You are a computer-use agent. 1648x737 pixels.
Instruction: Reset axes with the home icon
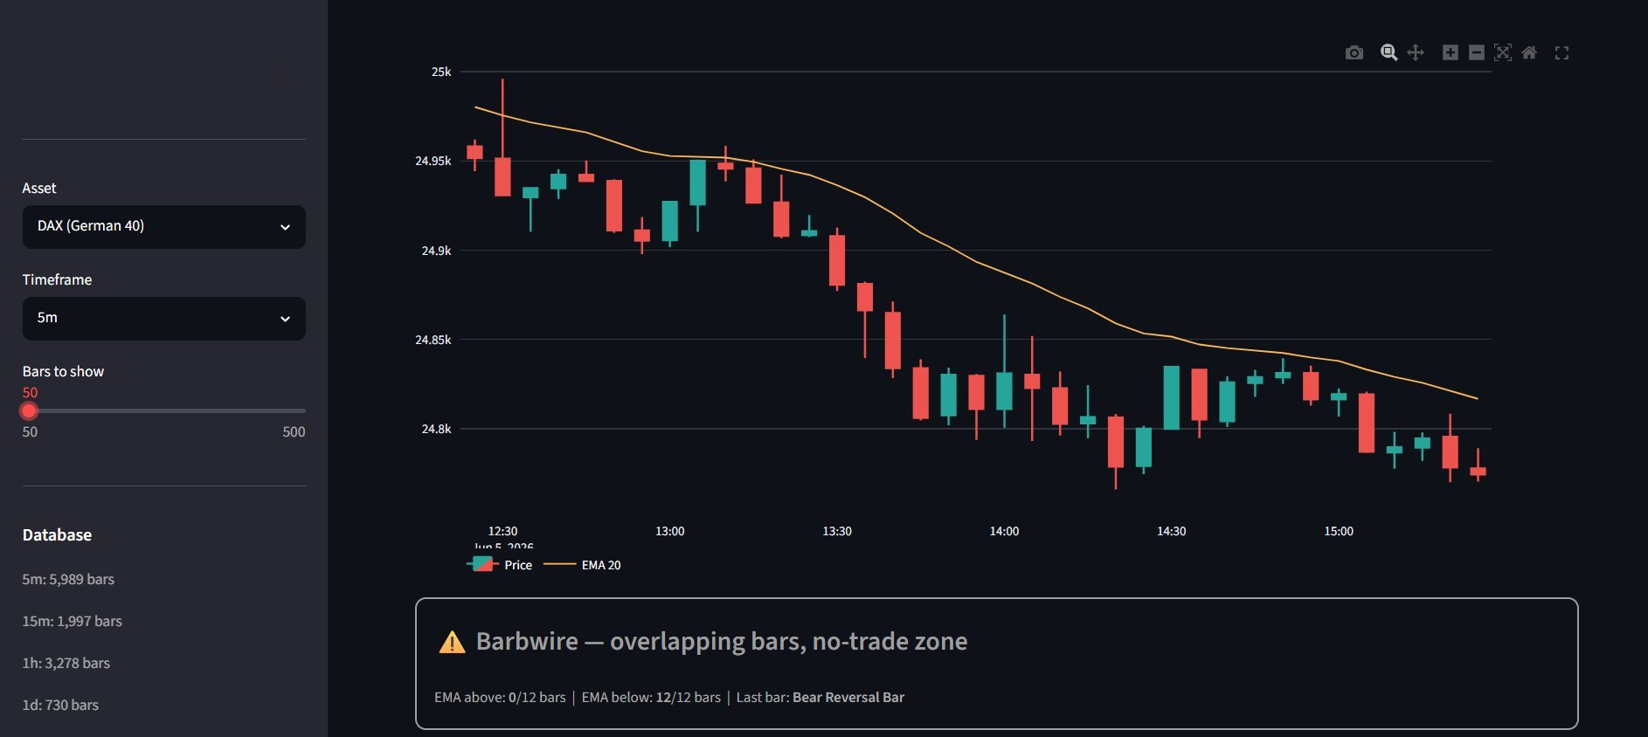pos(1529,52)
